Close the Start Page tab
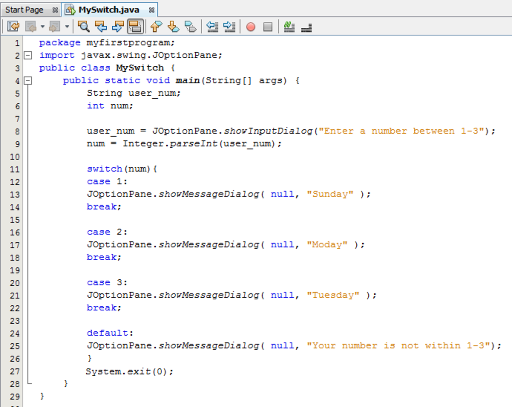 pyautogui.click(x=55, y=10)
